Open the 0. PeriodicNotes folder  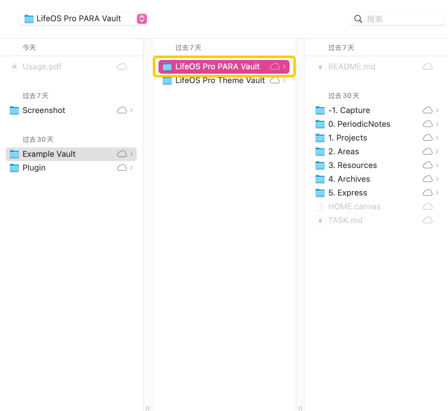click(359, 124)
